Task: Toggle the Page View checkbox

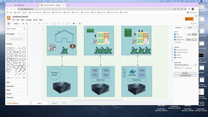Action: [x=175, y=37]
